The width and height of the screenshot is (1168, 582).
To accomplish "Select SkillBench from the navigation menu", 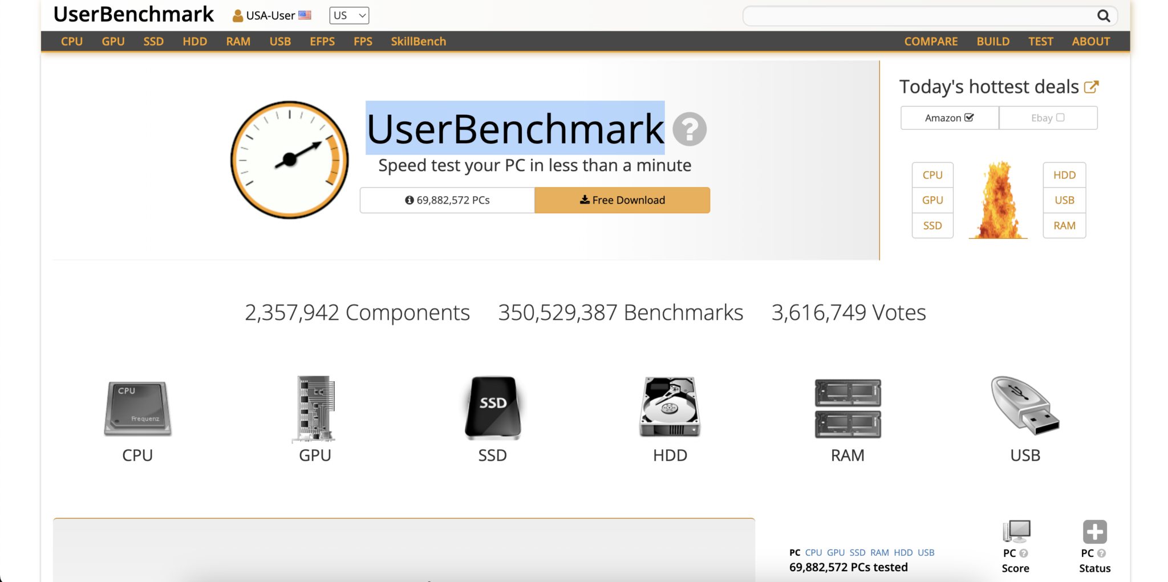I will click(418, 41).
